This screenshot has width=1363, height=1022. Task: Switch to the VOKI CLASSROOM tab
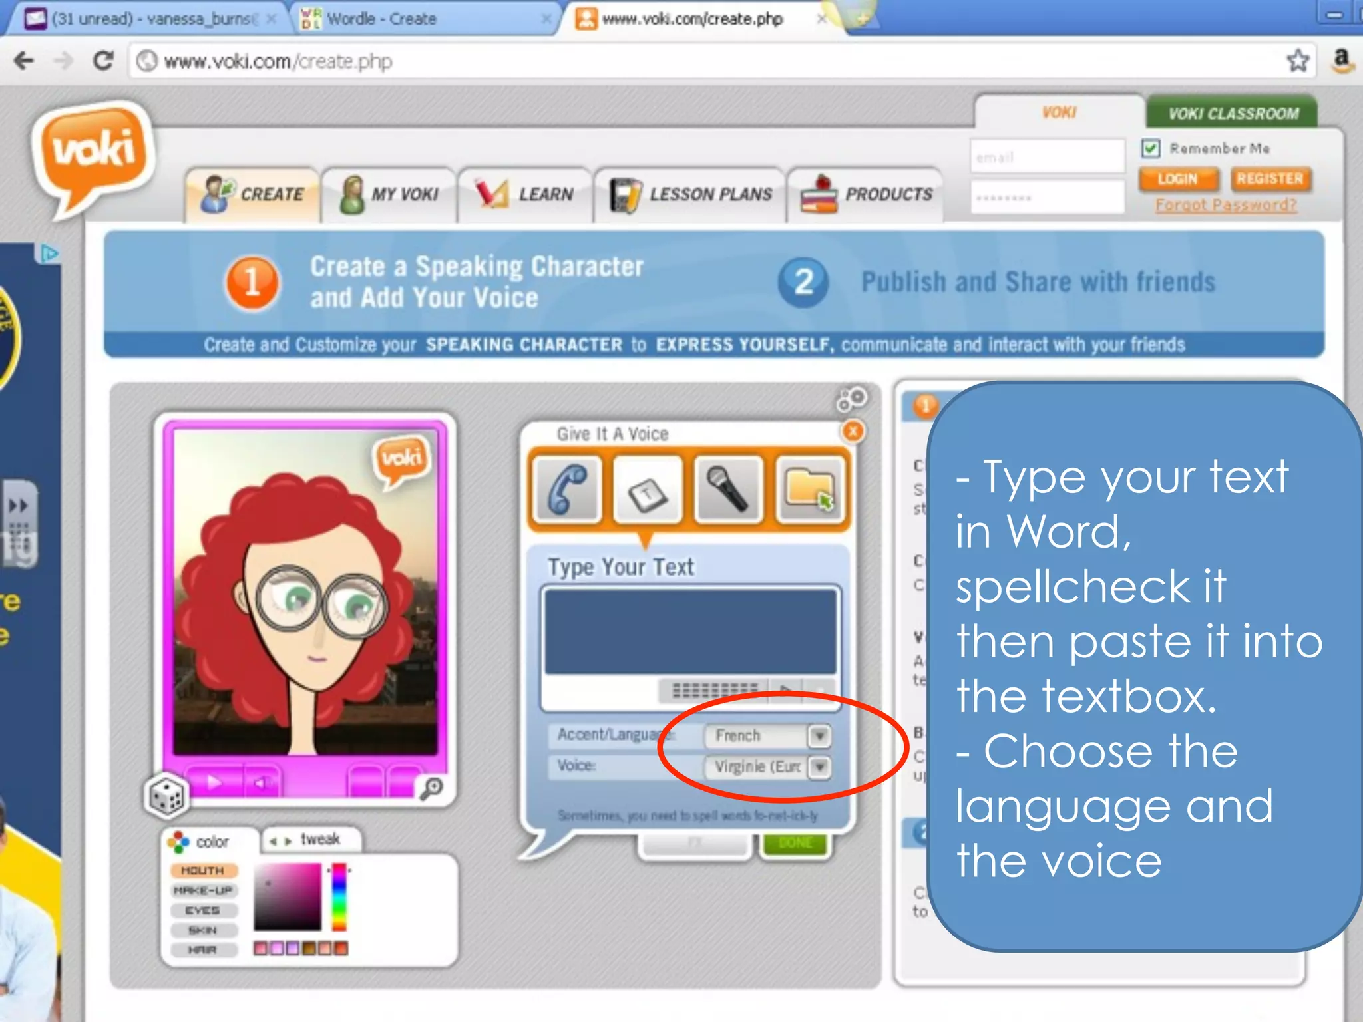[1233, 113]
